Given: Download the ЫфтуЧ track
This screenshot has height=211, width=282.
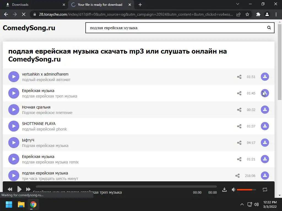Looking at the screenshot, I should click(x=265, y=143).
